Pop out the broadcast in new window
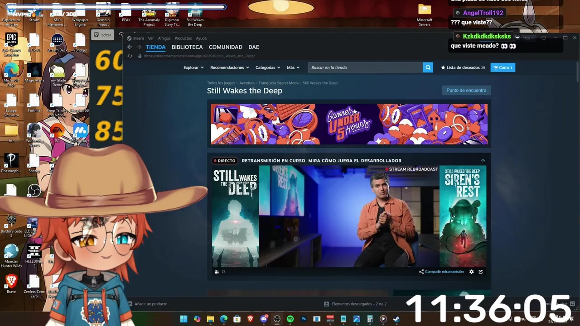Image resolution: width=580 pixels, height=326 pixels. click(x=481, y=272)
